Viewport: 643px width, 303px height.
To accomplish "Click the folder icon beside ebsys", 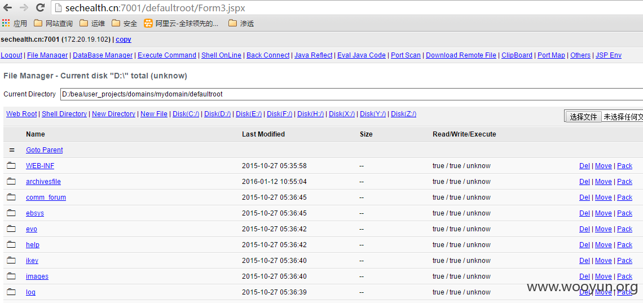I will (11, 213).
